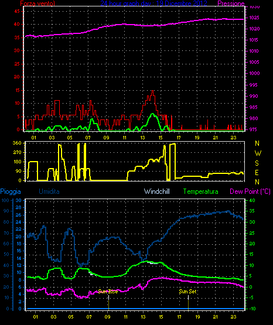
Task: Click the '8' rain axis value
Action: point(20,280)
